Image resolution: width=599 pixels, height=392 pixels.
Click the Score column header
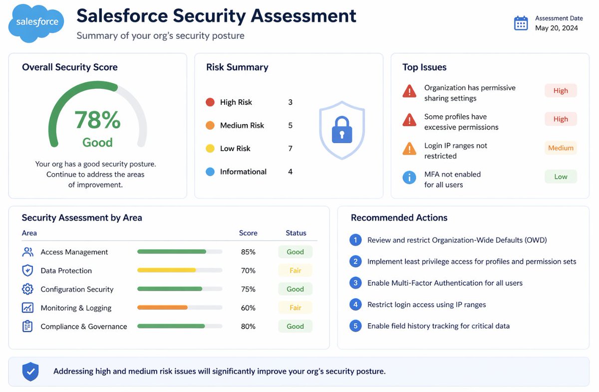[248, 233]
